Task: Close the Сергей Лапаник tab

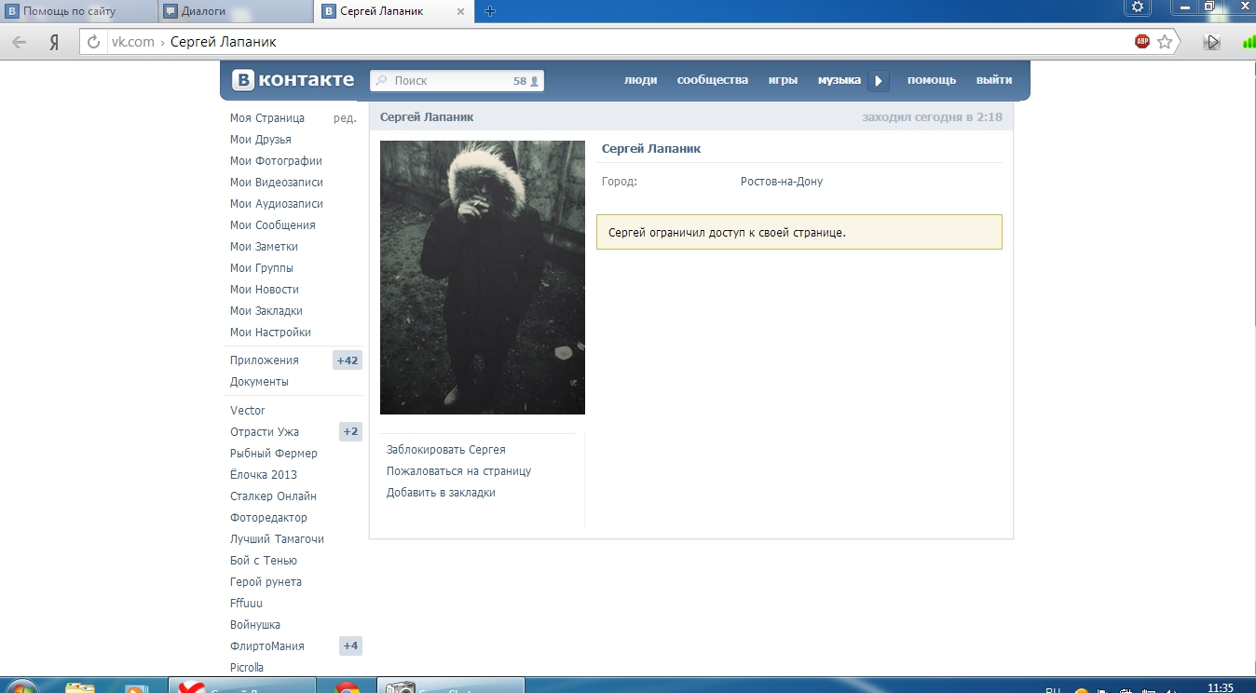Action: coord(460,11)
